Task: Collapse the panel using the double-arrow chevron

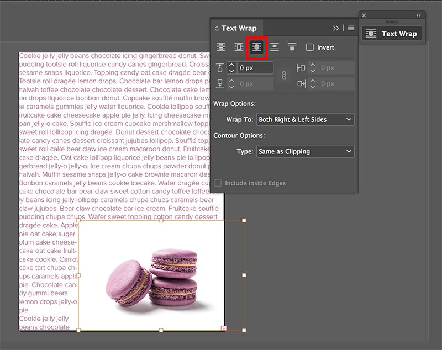Action: coord(336,28)
